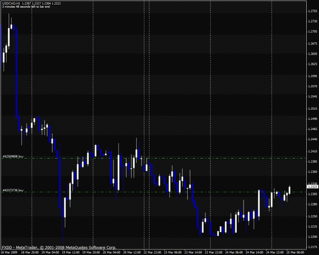Select the latest white candle at chart's right edge
319x255 pixels.
point(289,190)
